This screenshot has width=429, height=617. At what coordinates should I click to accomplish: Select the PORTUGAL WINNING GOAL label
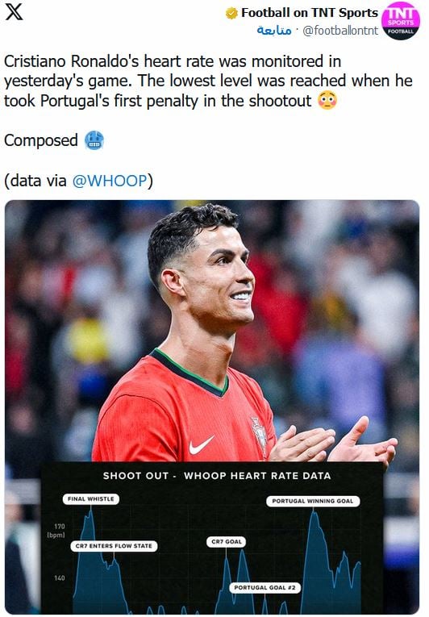click(x=313, y=501)
